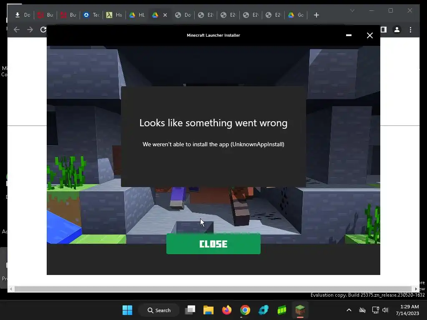The width and height of the screenshot is (427, 320).
Task: Open cloud sync tray icon
Action: [362, 310]
